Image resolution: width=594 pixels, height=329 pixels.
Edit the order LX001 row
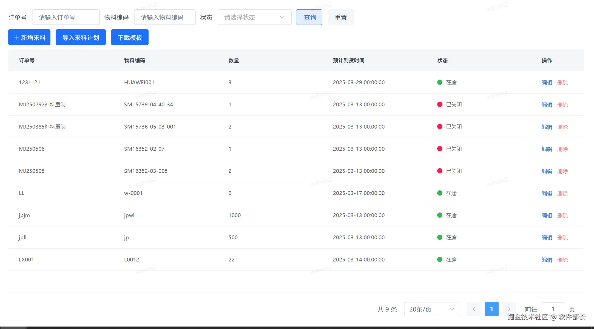[x=547, y=260]
